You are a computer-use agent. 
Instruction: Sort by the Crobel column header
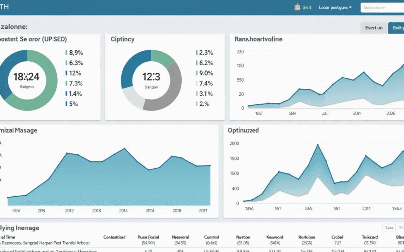337,237
